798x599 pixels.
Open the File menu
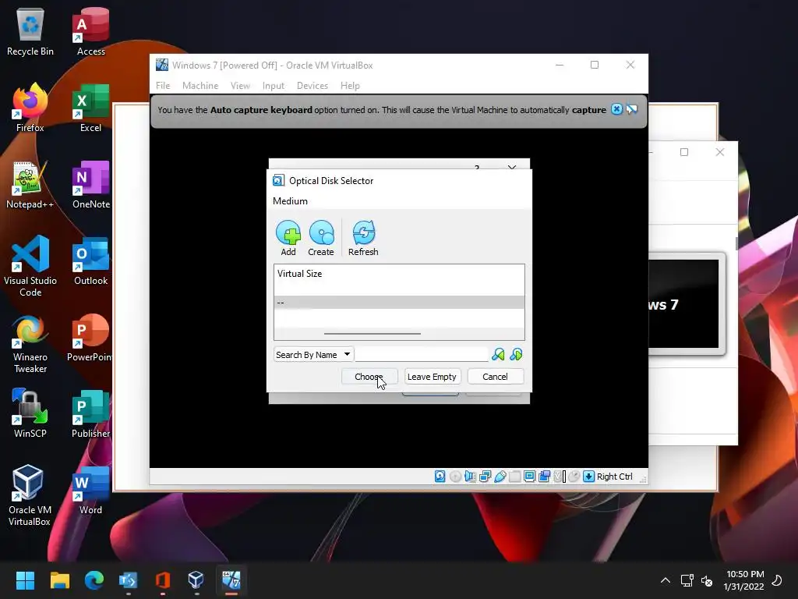pos(163,86)
